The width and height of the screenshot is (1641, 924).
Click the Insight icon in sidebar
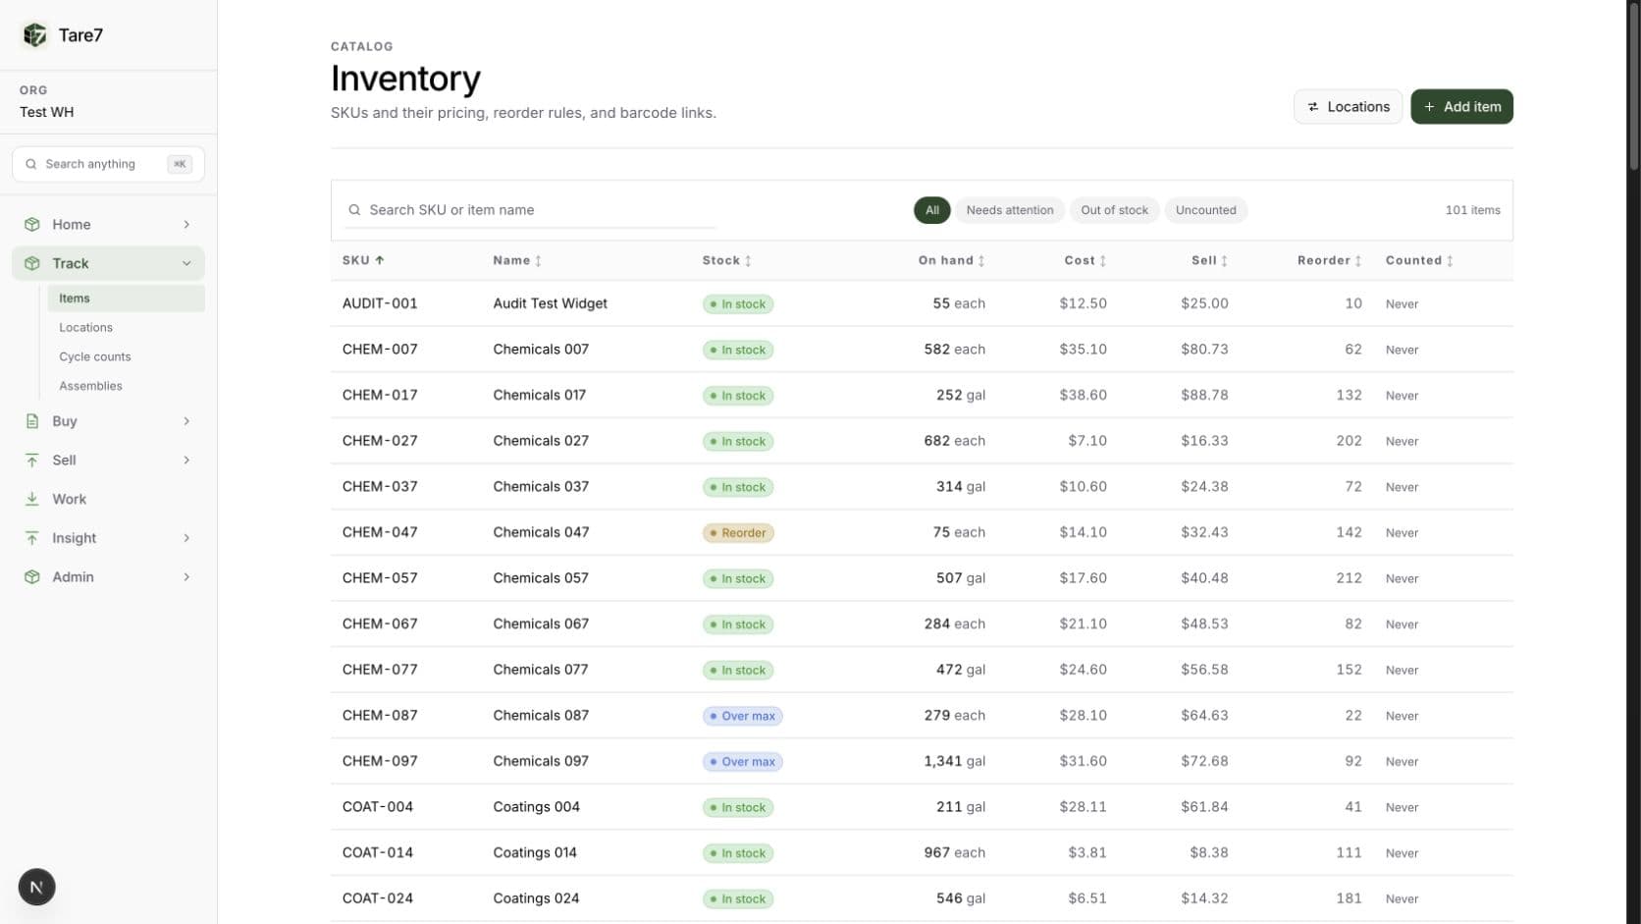tap(32, 538)
